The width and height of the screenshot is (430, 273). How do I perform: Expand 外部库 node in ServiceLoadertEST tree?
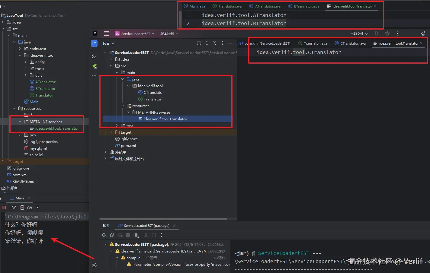(105, 152)
